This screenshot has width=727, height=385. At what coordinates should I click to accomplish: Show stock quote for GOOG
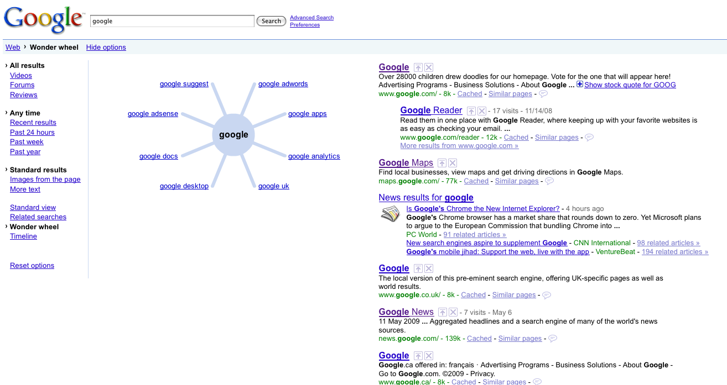tap(630, 85)
